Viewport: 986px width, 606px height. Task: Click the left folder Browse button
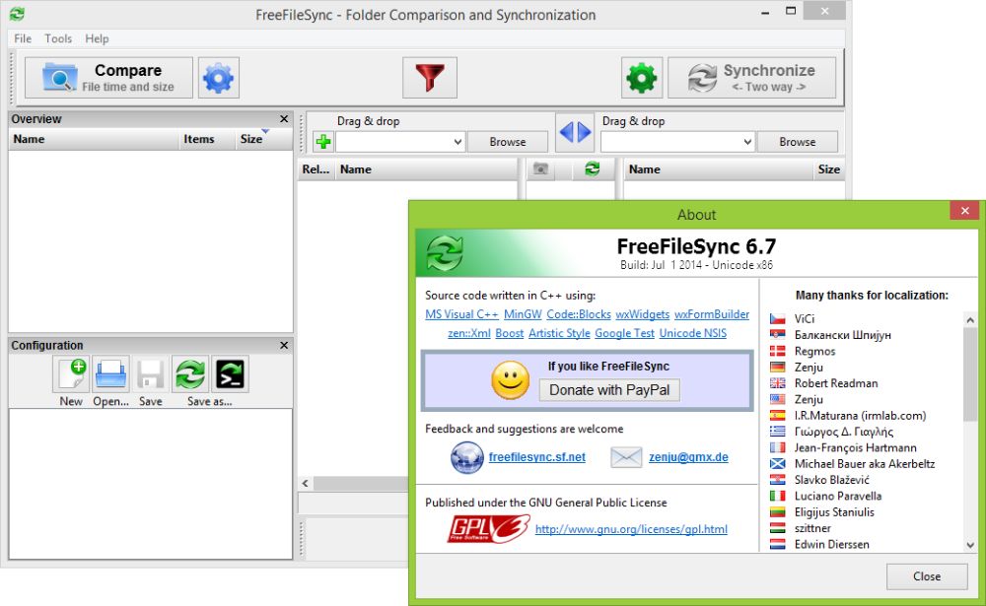(508, 142)
